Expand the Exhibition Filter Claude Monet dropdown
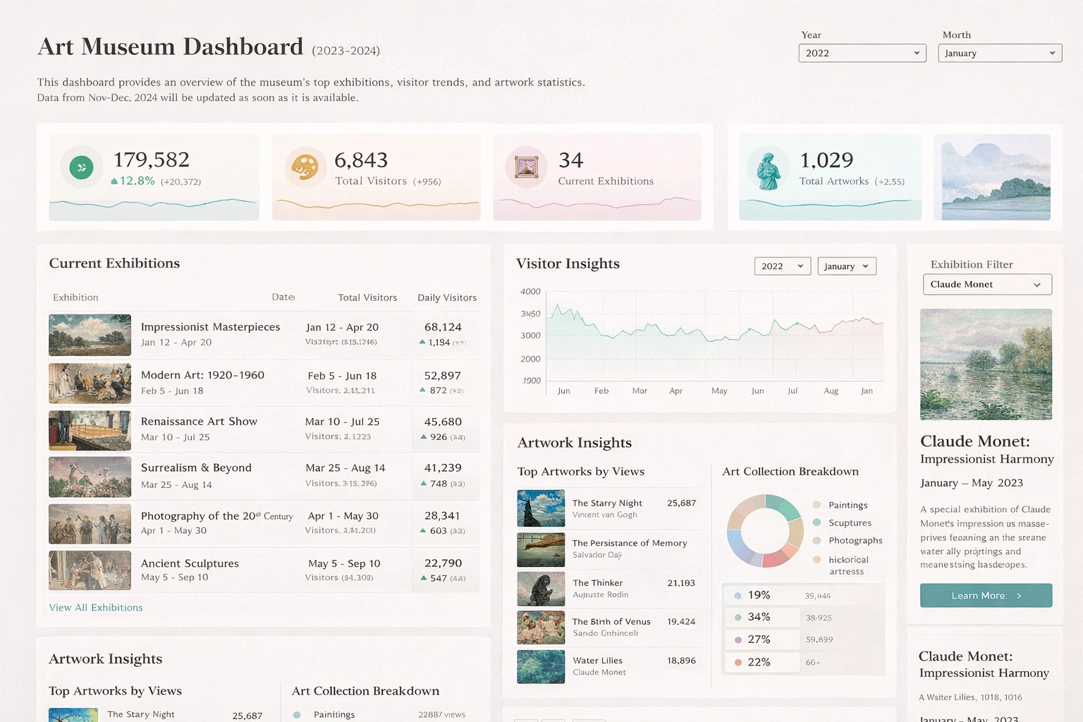 click(x=986, y=285)
